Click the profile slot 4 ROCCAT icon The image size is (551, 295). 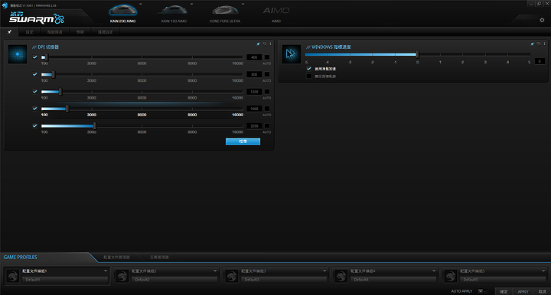tap(341, 276)
